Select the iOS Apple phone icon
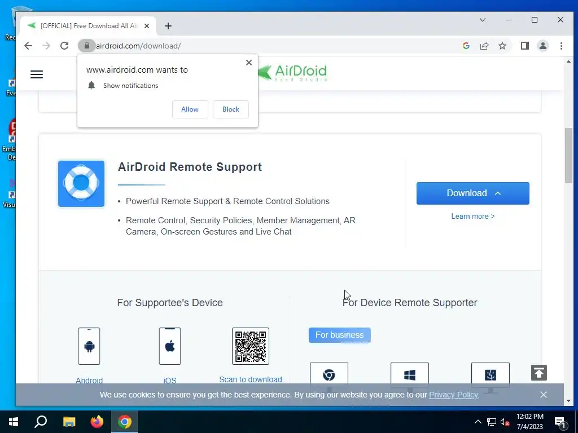578x433 pixels. [170, 346]
